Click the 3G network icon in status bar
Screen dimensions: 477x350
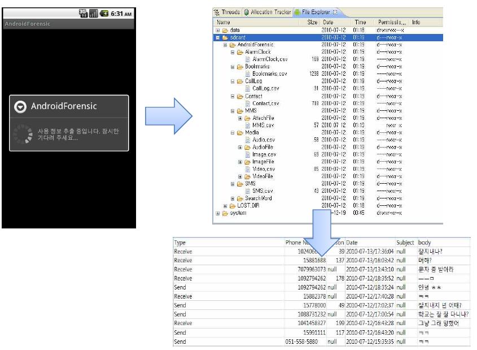[x=83, y=14]
